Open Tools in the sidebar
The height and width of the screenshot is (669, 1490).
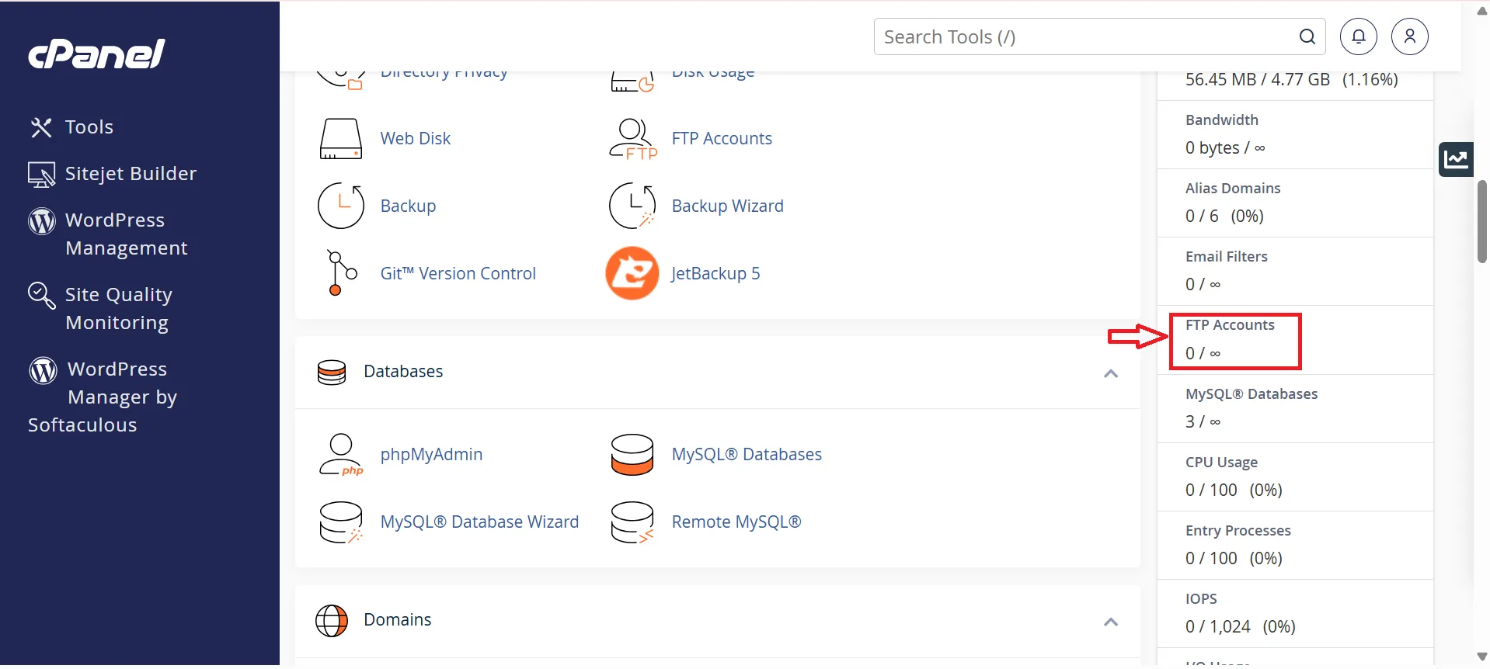tap(89, 127)
